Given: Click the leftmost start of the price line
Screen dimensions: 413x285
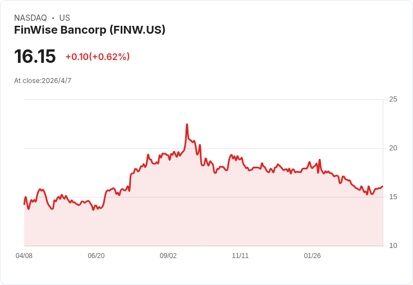Looking at the screenshot, I should (24, 204).
